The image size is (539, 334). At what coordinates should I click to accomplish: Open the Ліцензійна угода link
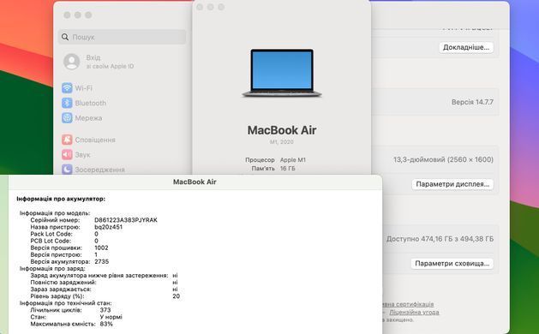click(414, 313)
